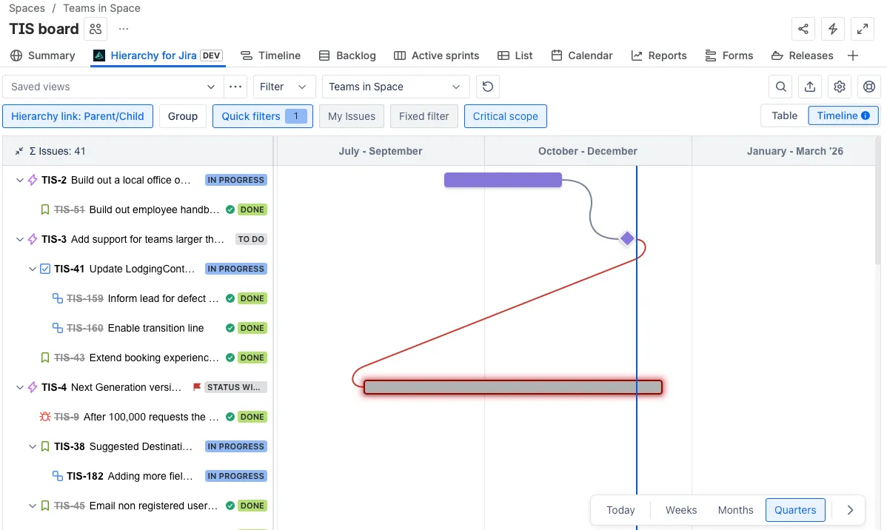Image resolution: width=887 pixels, height=530 pixels.
Task: Open the help lifebuoy icon
Action: [869, 87]
